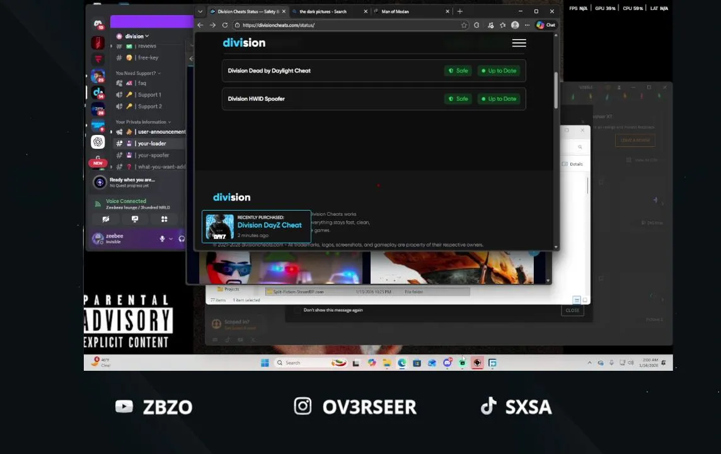Click the DayZ thumbnail in purchase popup
Viewport: 721px width, 454px height.
pyautogui.click(x=220, y=227)
